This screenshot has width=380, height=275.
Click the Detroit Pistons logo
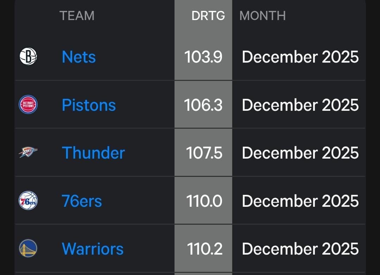[27, 104]
